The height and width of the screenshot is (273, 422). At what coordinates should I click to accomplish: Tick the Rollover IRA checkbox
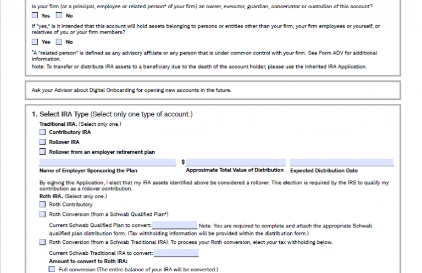tap(42, 142)
